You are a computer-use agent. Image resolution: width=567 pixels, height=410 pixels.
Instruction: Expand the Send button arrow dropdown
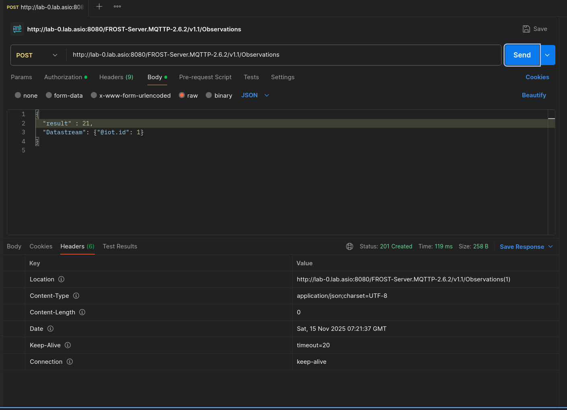click(547, 55)
